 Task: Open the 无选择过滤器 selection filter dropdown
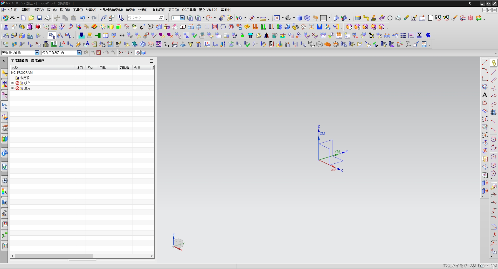pyautogui.click(x=37, y=53)
